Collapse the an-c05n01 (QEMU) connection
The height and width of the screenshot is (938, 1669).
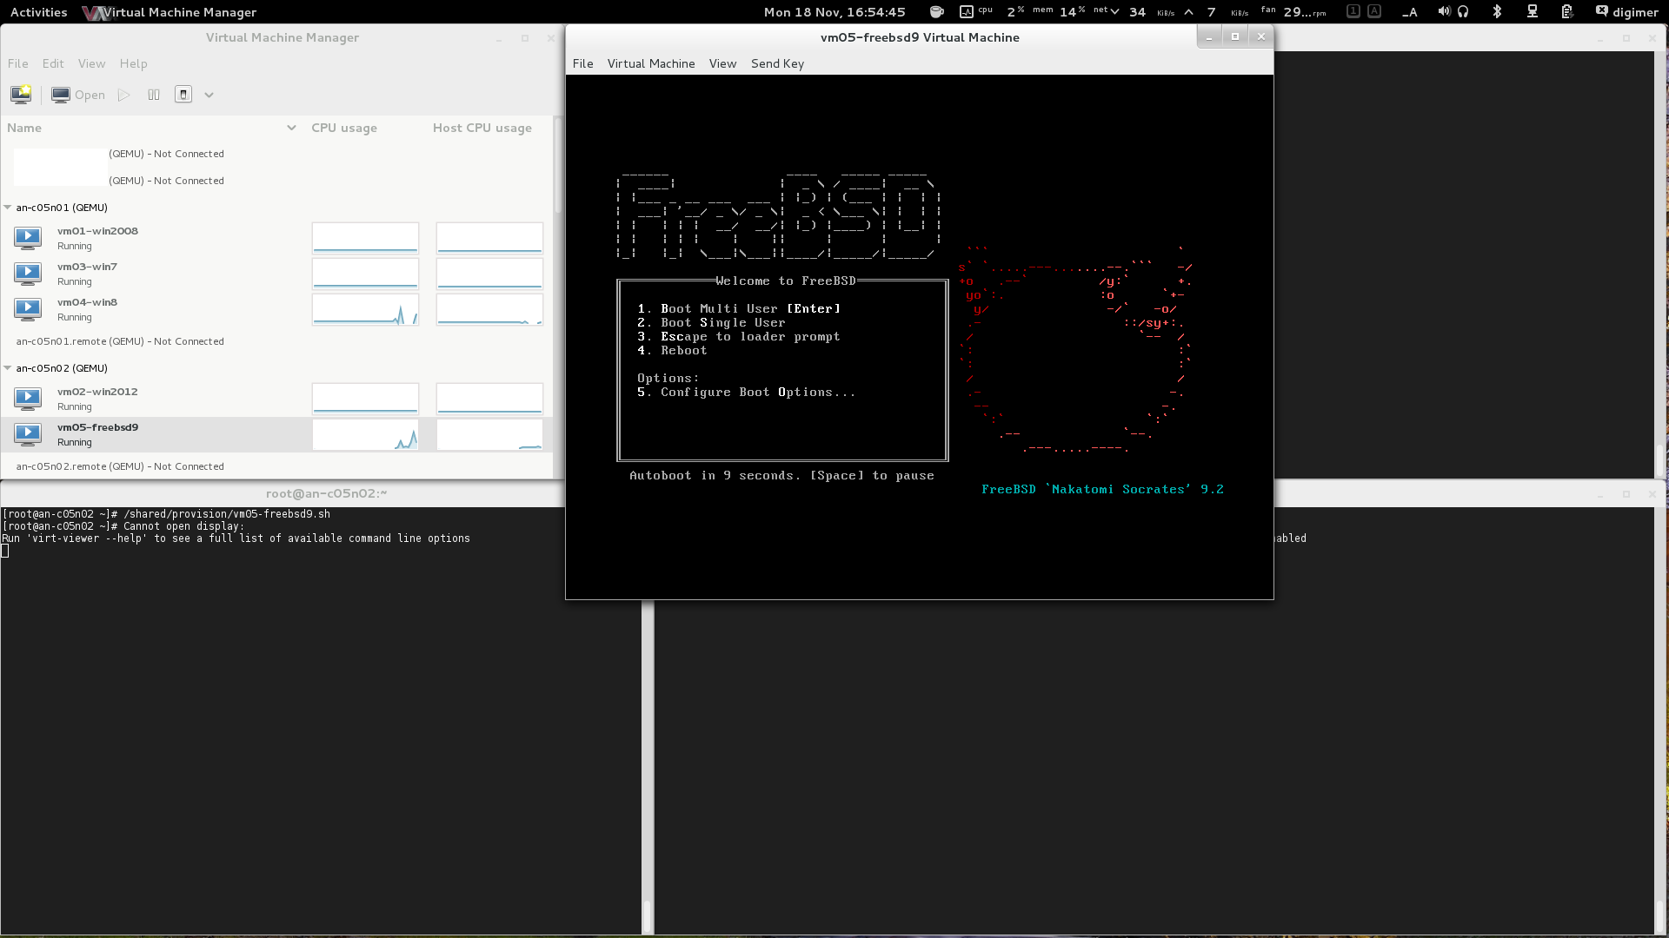tap(8, 208)
